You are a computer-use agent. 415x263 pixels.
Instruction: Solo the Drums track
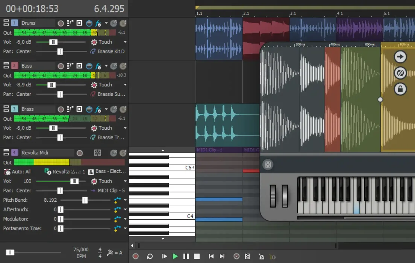[123, 23]
